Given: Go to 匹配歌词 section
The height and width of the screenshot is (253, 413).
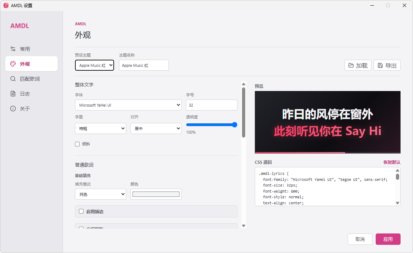Looking at the screenshot, I should 31,79.
